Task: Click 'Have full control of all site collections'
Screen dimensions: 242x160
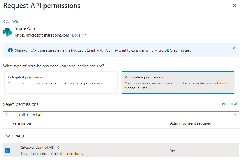Action: point(52,154)
